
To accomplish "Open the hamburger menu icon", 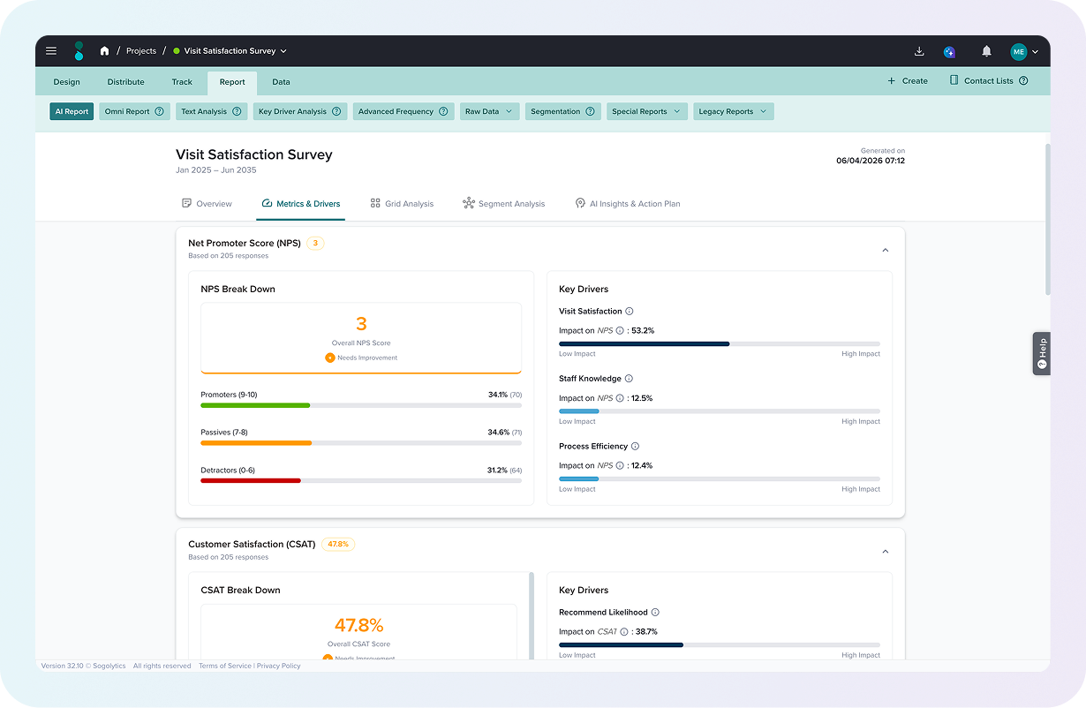I will (51, 51).
